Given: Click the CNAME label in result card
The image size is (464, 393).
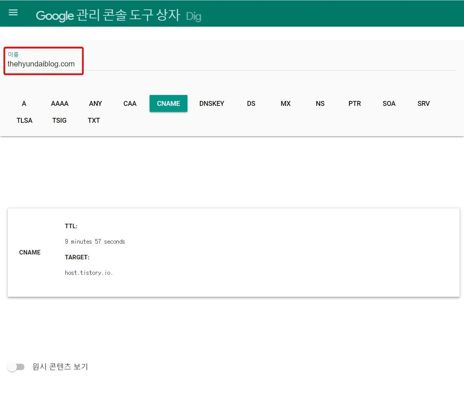Looking at the screenshot, I should pyautogui.click(x=30, y=252).
